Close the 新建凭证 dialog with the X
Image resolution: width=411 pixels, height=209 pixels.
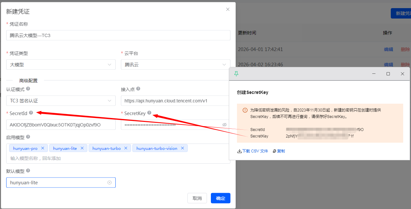click(x=228, y=9)
